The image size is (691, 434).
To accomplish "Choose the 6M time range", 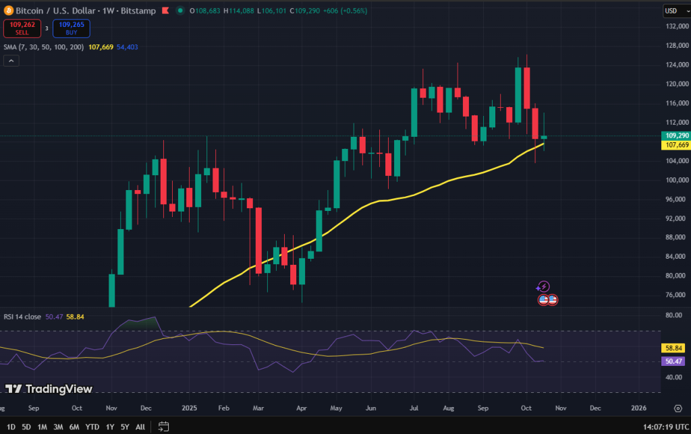I will tap(74, 427).
